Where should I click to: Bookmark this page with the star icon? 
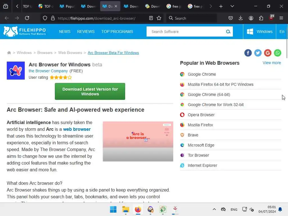click(159, 18)
